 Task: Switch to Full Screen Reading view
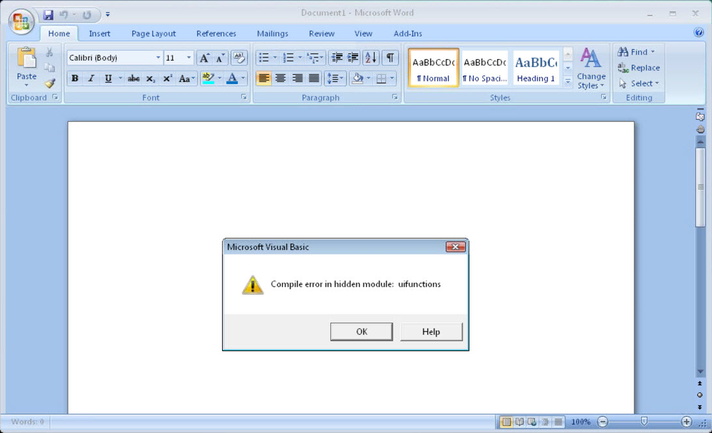(519, 422)
